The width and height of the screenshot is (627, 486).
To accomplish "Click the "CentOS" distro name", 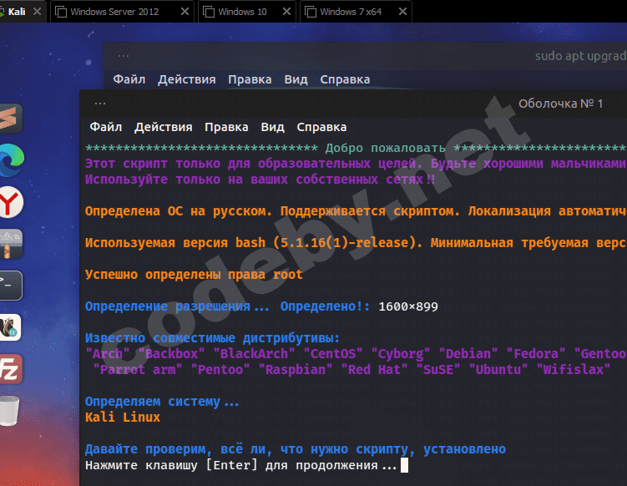I will 333,354.
